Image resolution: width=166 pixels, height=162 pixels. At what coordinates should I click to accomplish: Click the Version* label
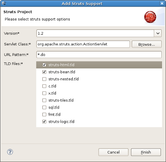coord(12,33)
